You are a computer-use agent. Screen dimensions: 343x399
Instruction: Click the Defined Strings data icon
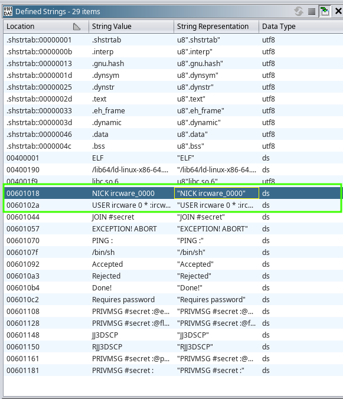click(x=8, y=11)
